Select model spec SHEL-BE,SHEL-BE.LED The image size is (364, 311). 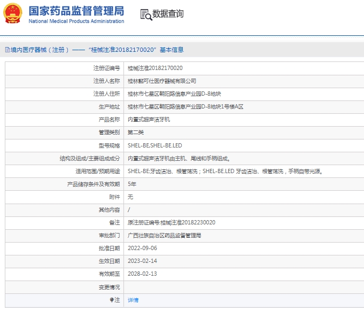[155, 145]
